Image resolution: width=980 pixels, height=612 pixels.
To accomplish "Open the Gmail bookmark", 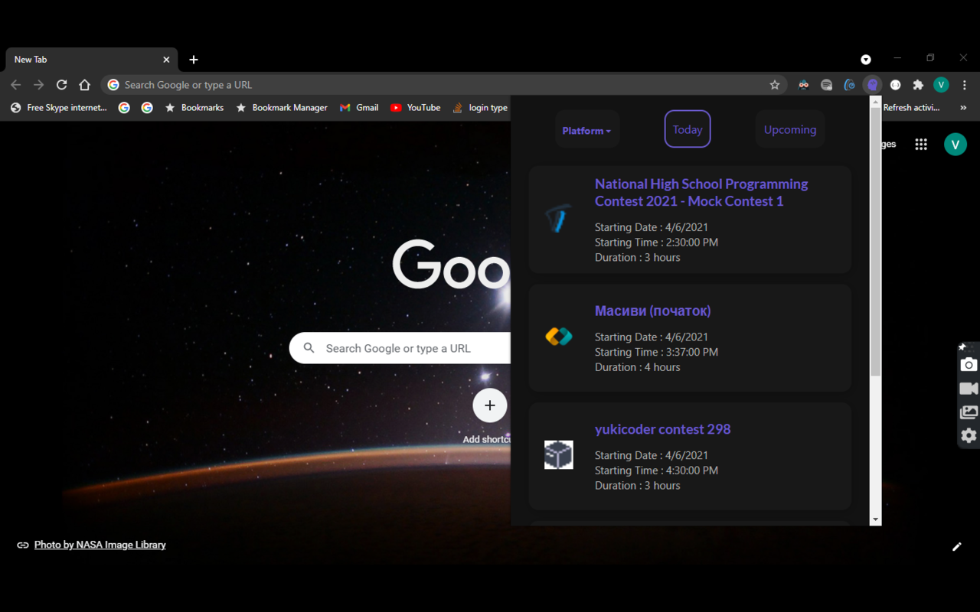I will 359,108.
